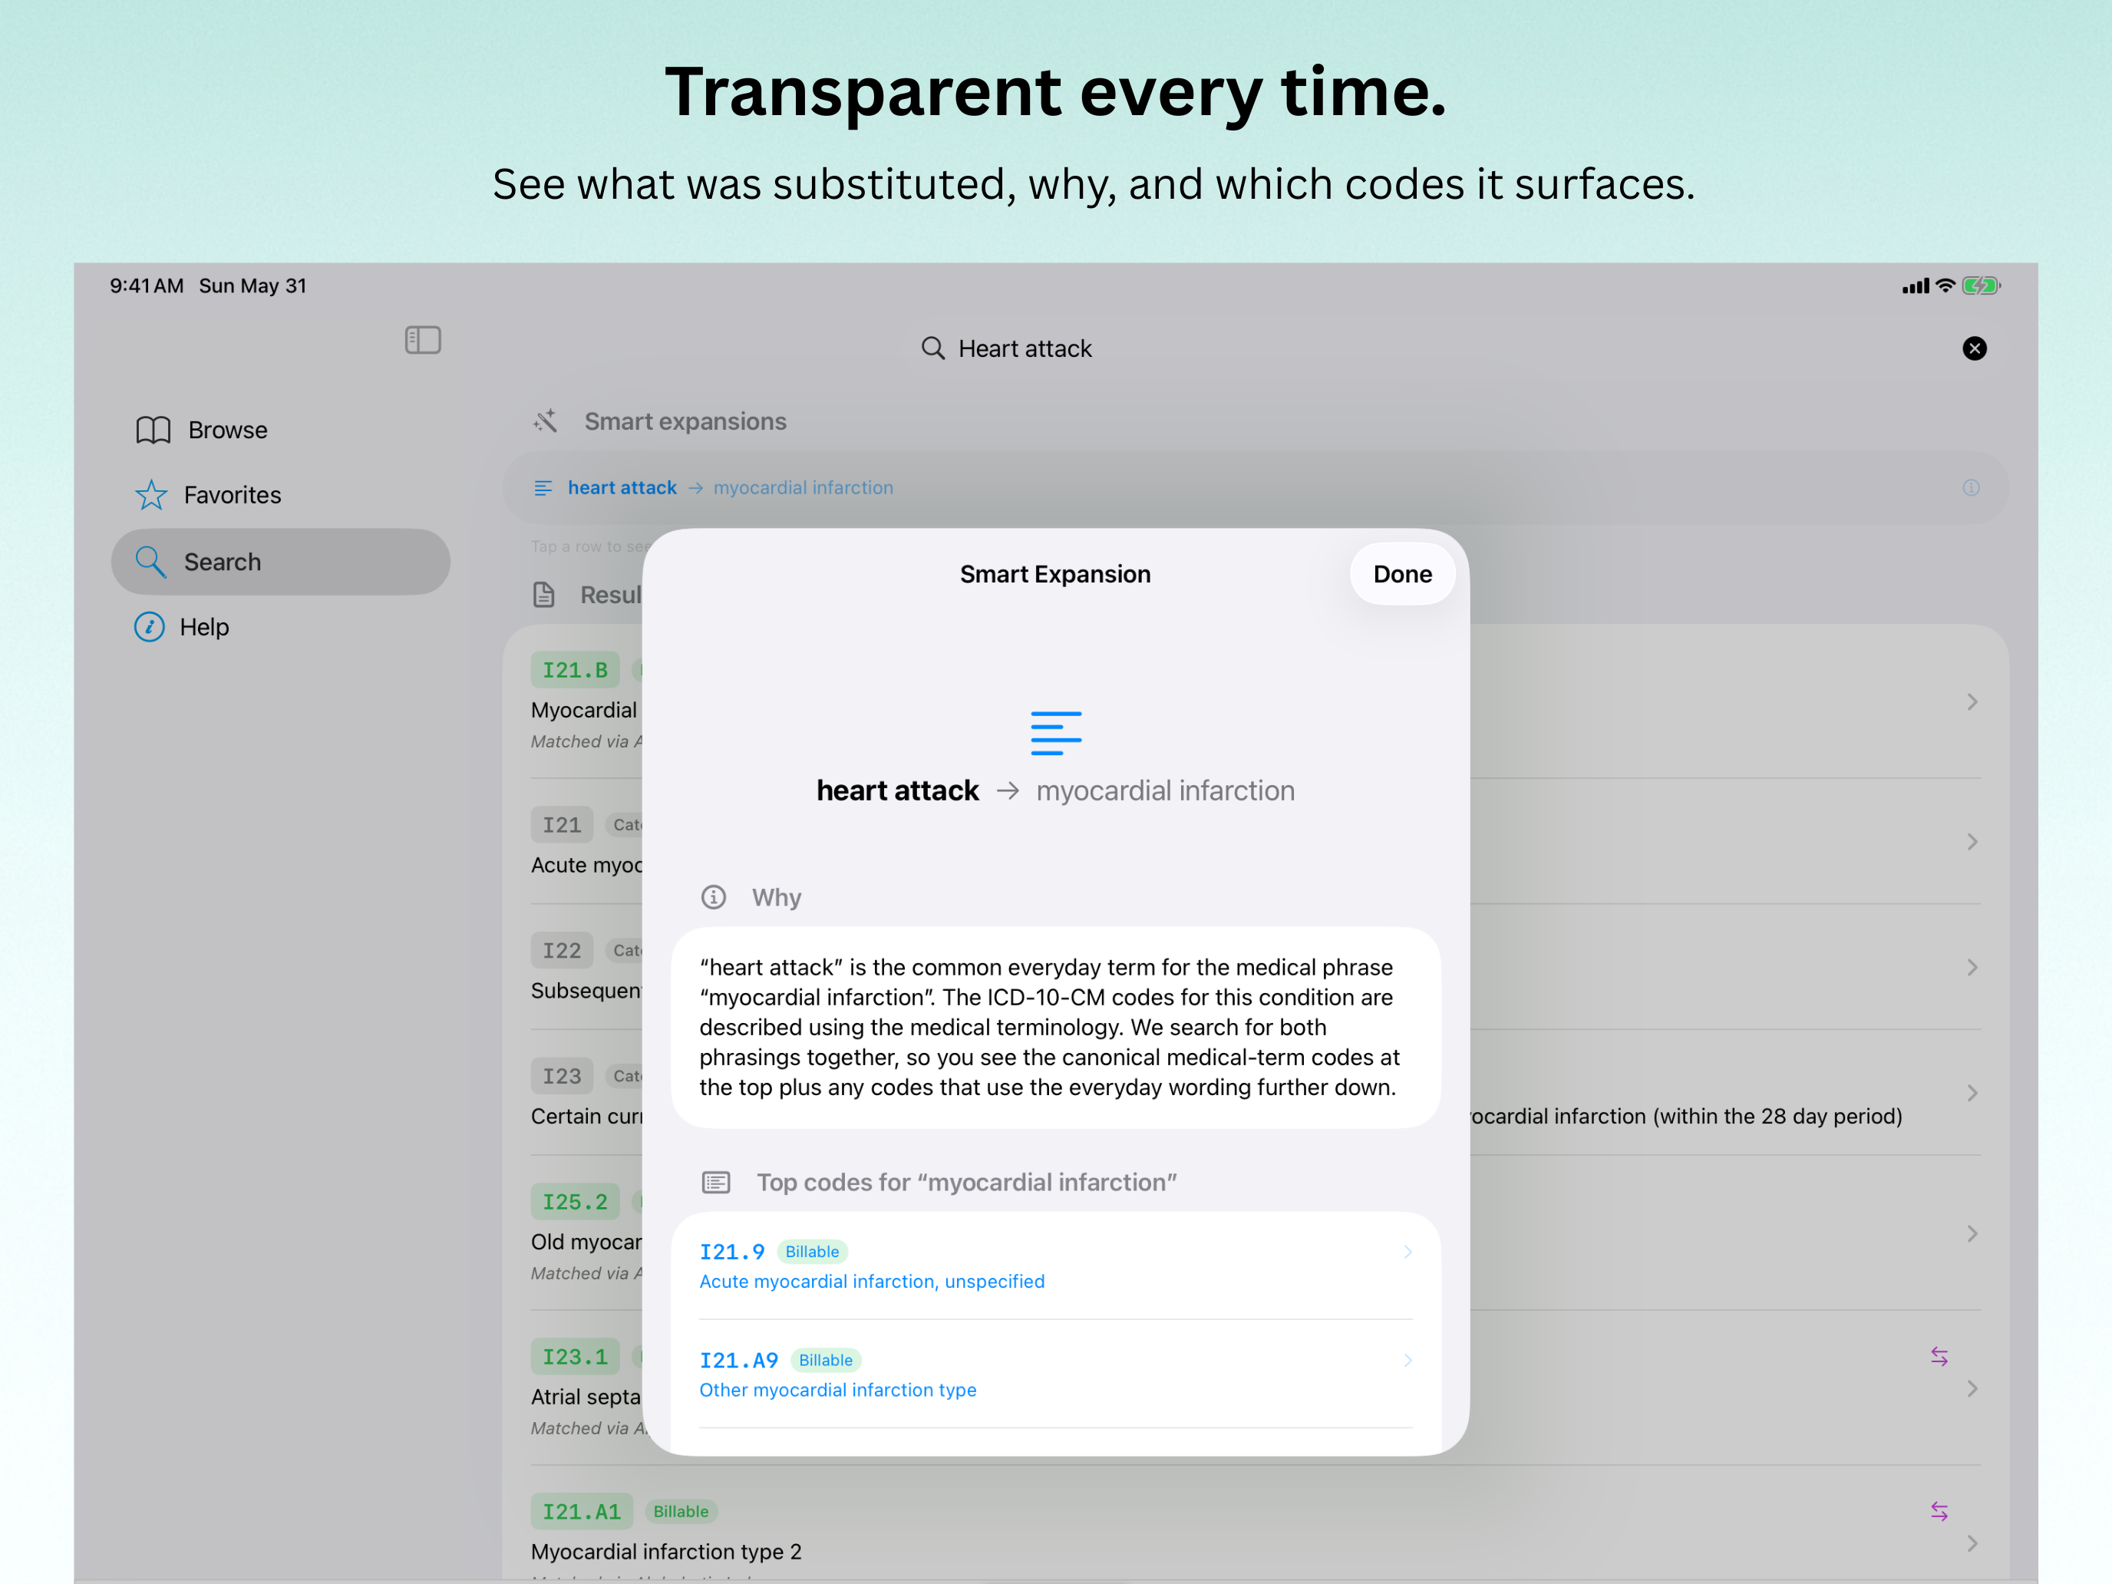Click Other myocardial infarction type description
This screenshot has height=1584, width=2112.
[x=837, y=1390]
